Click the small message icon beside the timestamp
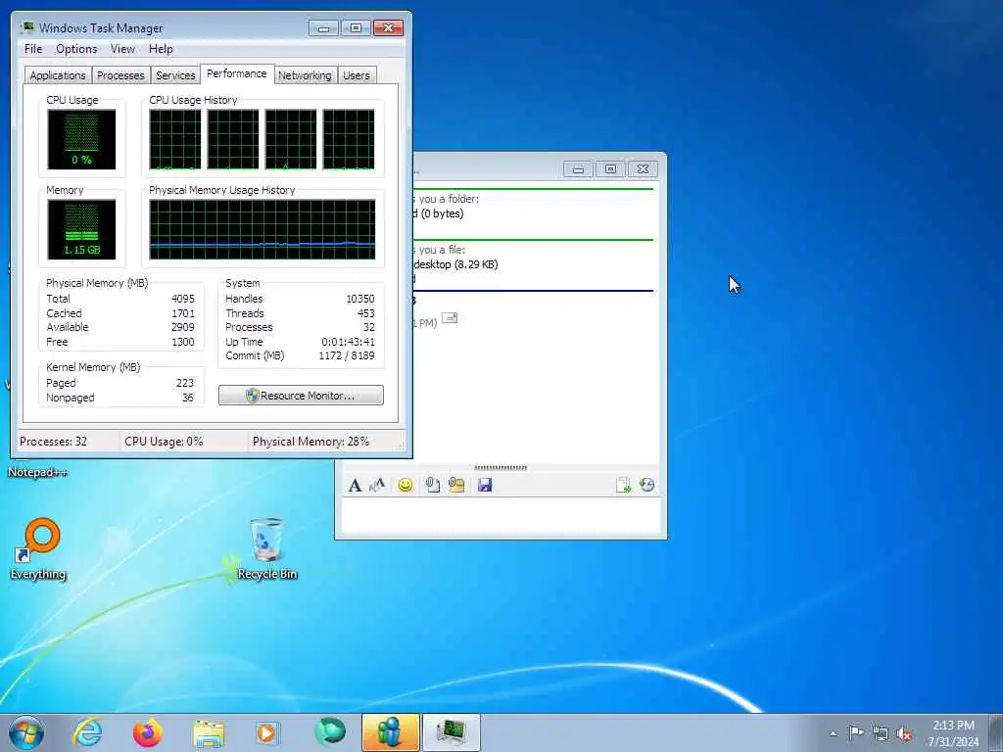 click(450, 318)
